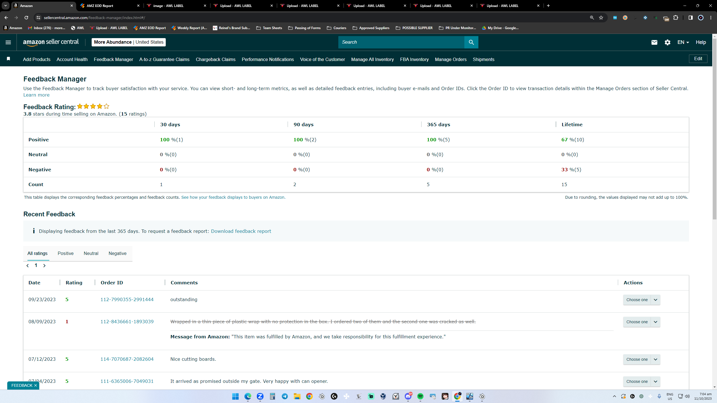The width and height of the screenshot is (717, 403).
Task: Switch to the image - AWL LABEL browser tab
Action: 176,6
